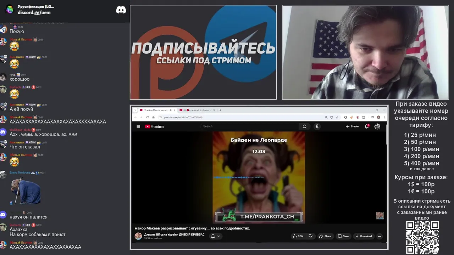
Task: Click old woman image in Discord chat
Action: [x=26, y=191]
